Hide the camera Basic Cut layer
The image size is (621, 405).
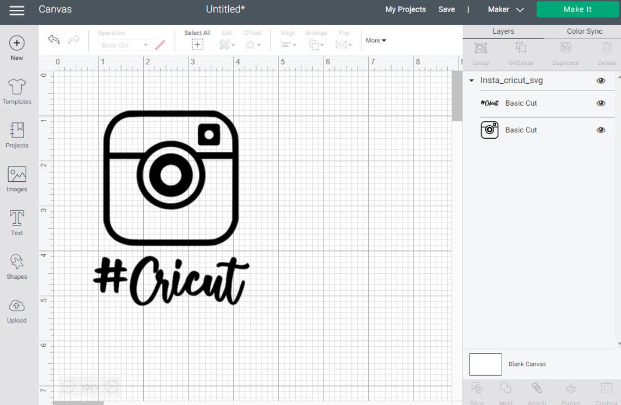pyautogui.click(x=601, y=130)
